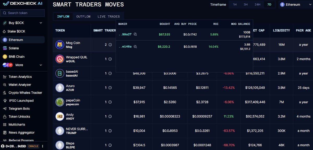
Task: Set timeframe to 7D
Action: (x=269, y=4)
